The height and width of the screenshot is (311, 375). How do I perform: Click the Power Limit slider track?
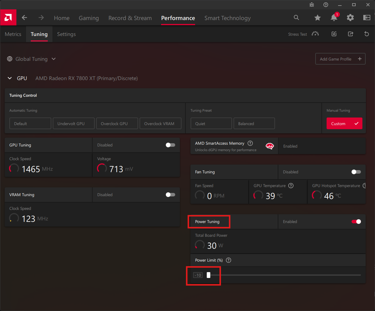284,275
